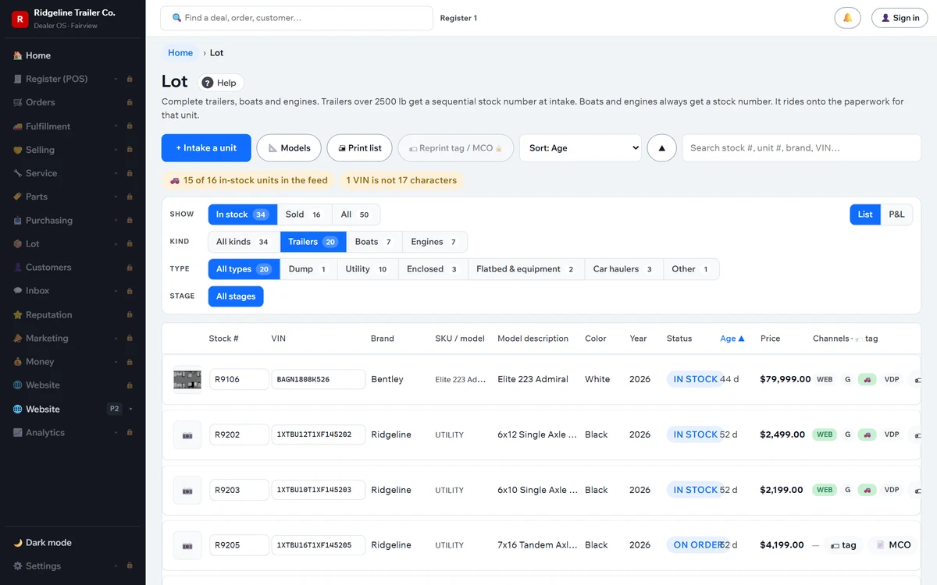This screenshot has height=585, width=937.
Task: Click the lock icon beside Settings
Action: point(130,565)
